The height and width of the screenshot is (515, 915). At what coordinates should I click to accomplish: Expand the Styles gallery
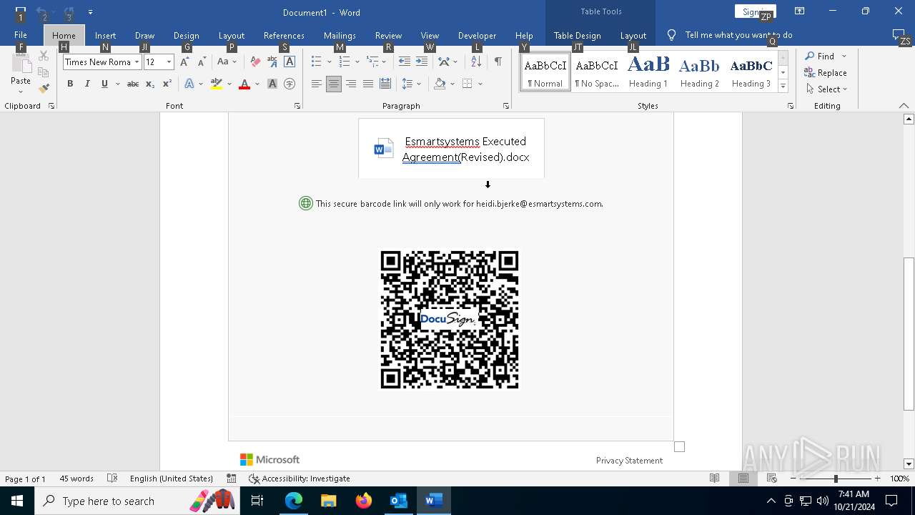click(x=783, y=87)
